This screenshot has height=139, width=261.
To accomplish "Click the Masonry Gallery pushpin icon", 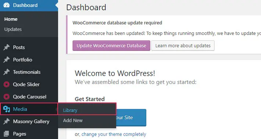I will point(7,121).
